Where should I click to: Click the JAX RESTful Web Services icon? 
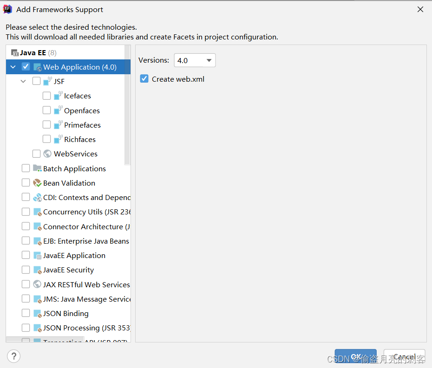[x=36, y=284]
